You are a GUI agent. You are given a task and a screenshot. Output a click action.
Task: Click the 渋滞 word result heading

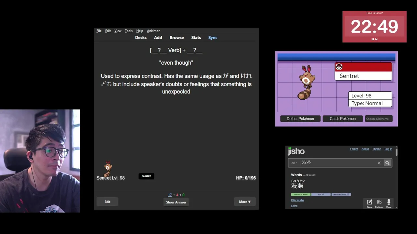pos(297,186)
